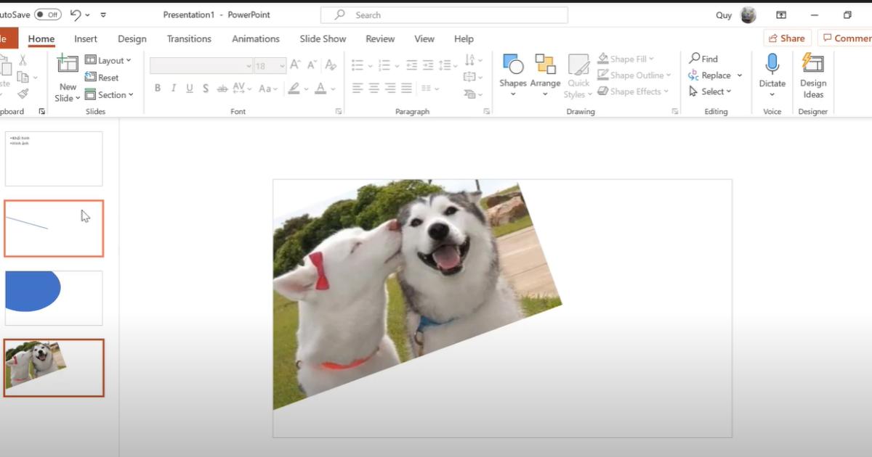Open Design Ideas pane
Image resolution: width=872 pixels, height=457 pixels.
tap(812, 65)
